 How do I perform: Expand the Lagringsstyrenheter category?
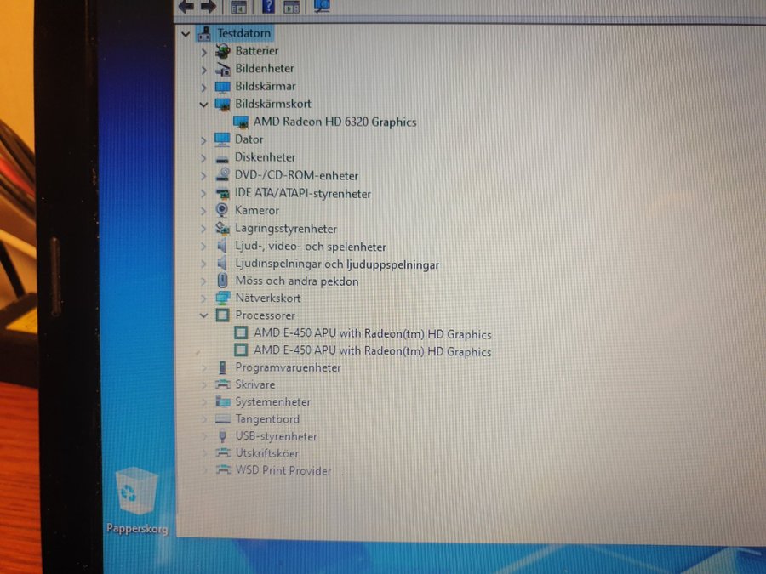(203, 229)
